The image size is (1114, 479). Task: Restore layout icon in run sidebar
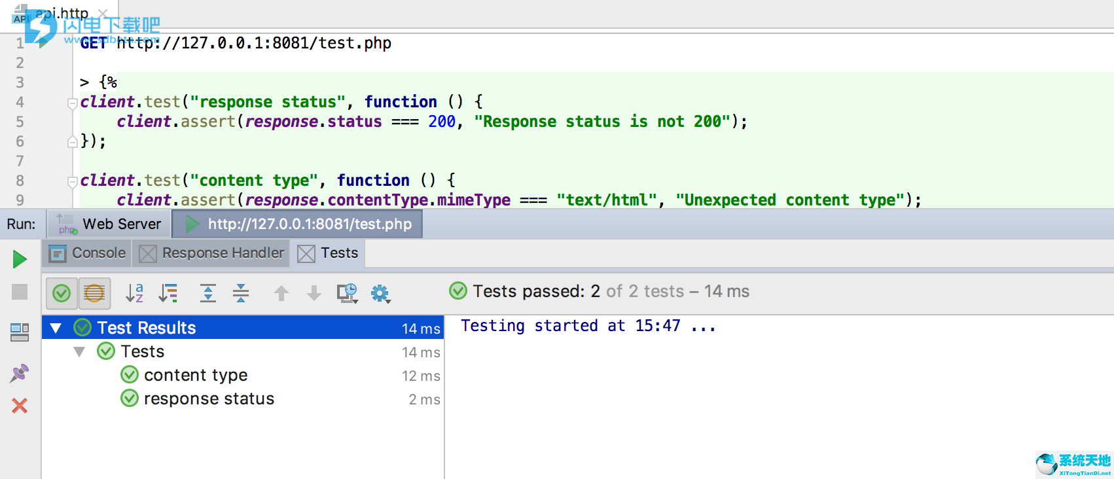pos(20,332)
